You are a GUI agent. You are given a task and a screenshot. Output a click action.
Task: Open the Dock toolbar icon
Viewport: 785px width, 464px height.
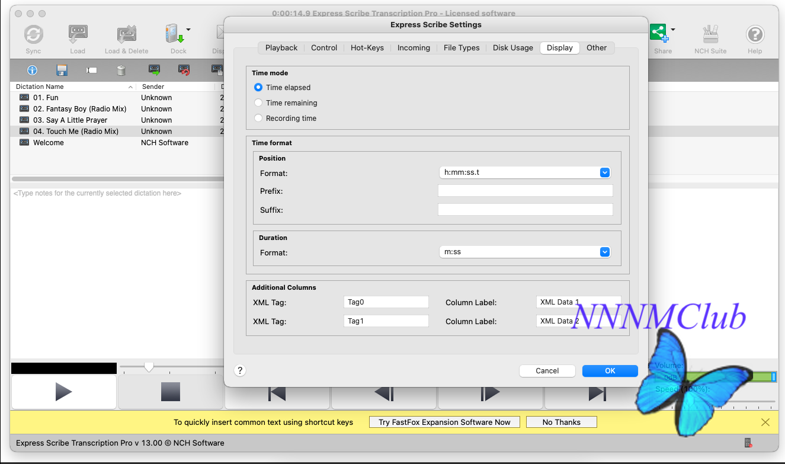175,35
